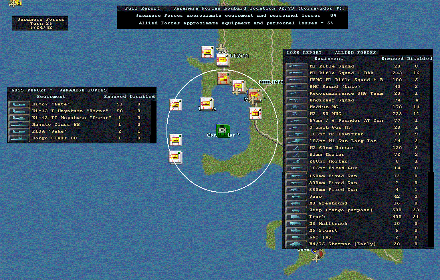
Task: Click the 280mm Mortar icon
Action: [x=296, y=161]
